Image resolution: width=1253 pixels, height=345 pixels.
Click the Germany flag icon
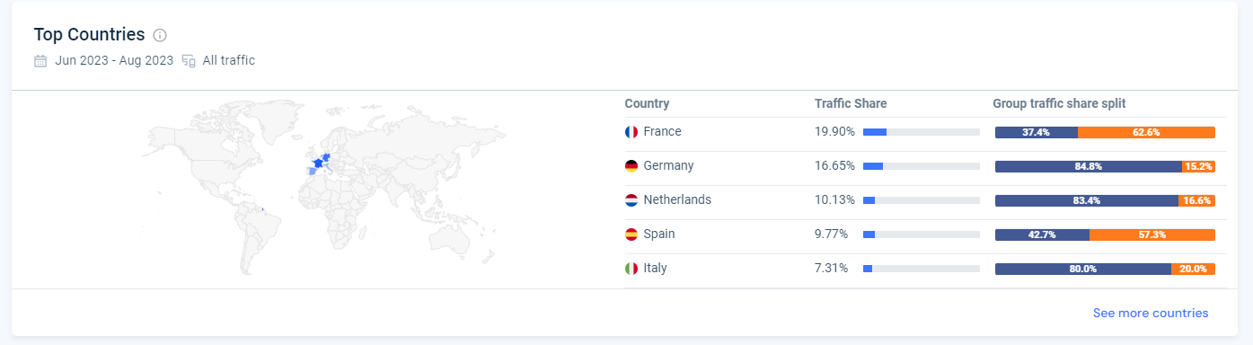(x=631, y=166)
